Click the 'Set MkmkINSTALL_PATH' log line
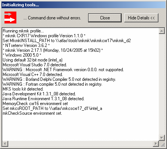 [67, 41]
